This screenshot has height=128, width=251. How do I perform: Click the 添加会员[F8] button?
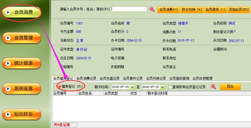click(239, 10)
